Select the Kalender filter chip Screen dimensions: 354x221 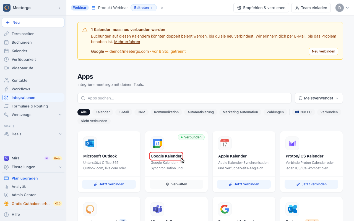click(103, 112)
